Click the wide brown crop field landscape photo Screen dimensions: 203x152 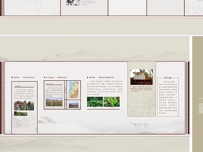(x=54, y=102)
